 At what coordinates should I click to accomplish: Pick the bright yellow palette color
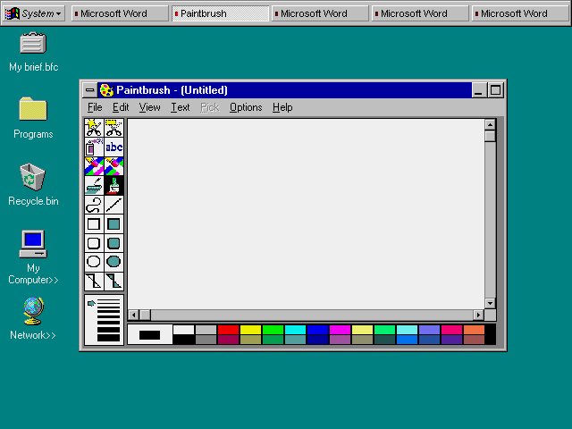click(x=250, y=330)
